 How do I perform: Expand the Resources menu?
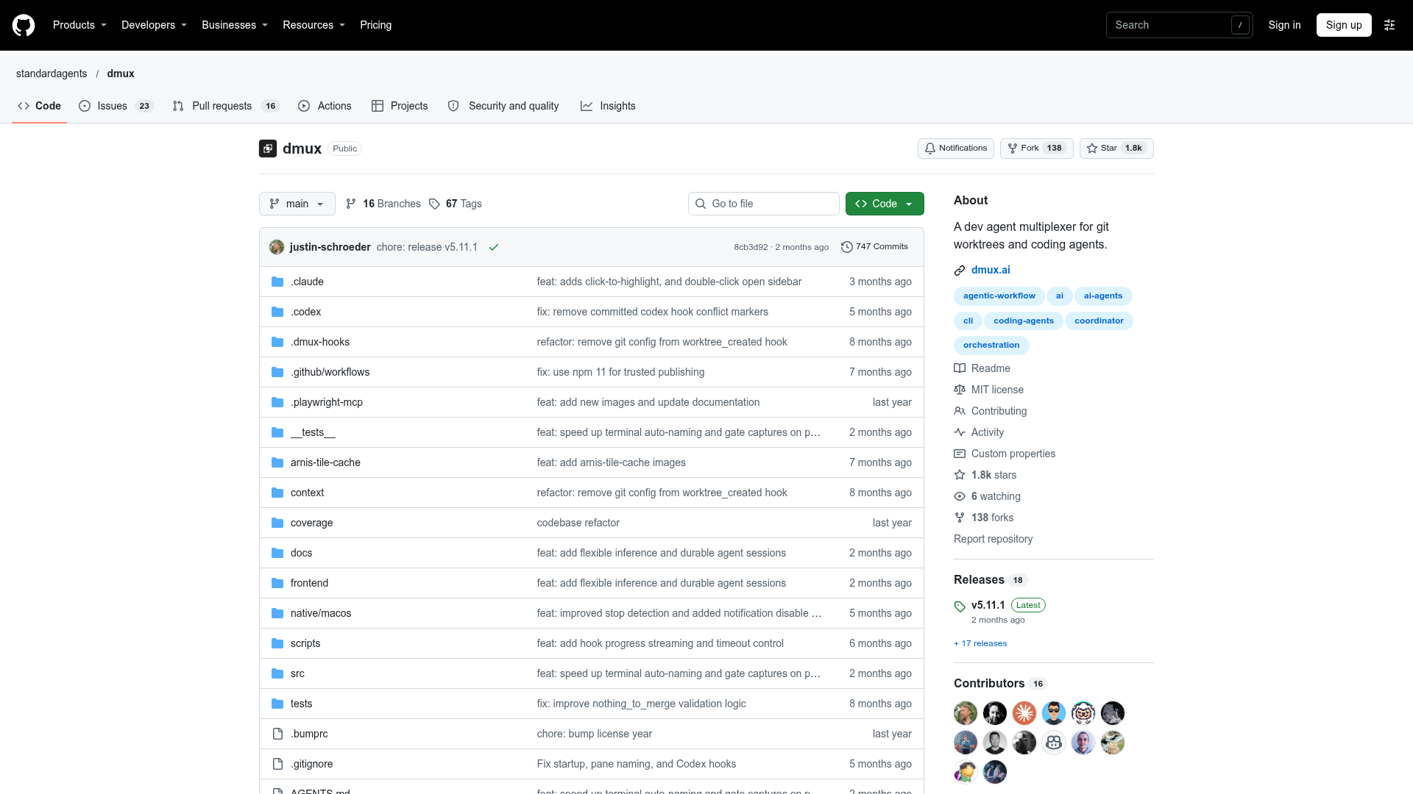point(314,25)
